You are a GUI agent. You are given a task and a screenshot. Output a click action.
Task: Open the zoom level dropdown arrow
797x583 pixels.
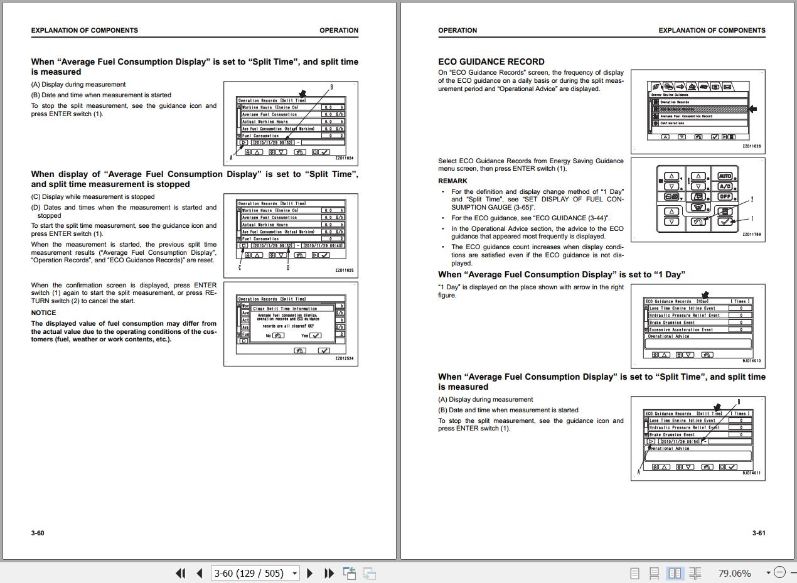coord(768,573)
